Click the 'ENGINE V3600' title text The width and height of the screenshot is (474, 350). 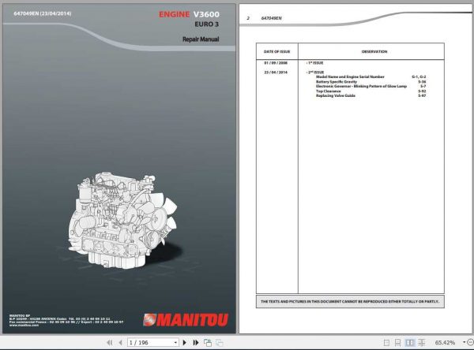coord(189,14)
